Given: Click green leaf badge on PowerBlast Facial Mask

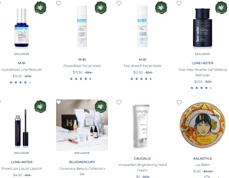Looking at the screenshot, I should (x=100, y=7).
